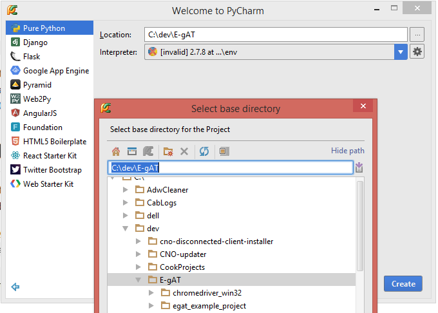Select the dell tree row

tap(231, 216)
